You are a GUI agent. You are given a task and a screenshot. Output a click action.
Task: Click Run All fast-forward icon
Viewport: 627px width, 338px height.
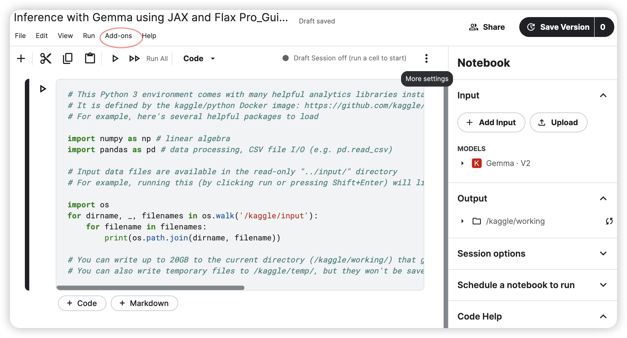coord(135,58)
